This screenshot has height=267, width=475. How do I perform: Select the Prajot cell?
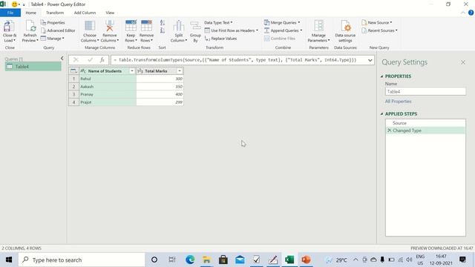point(108,102)
